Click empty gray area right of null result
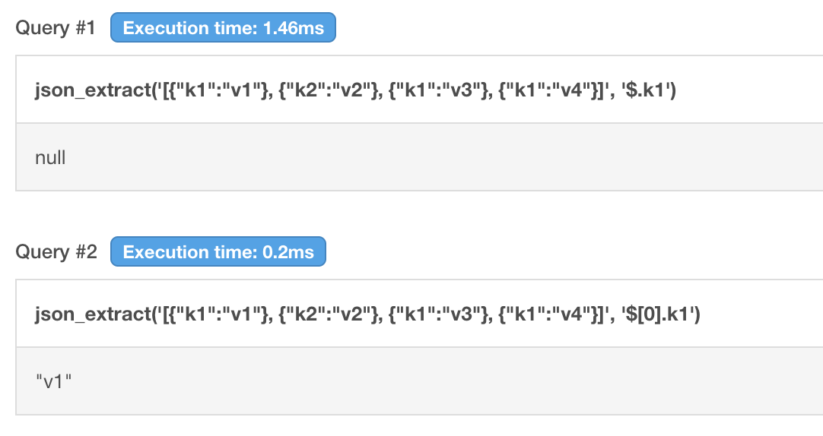This screenshot has width=823, height=436. tap(456, 158)
